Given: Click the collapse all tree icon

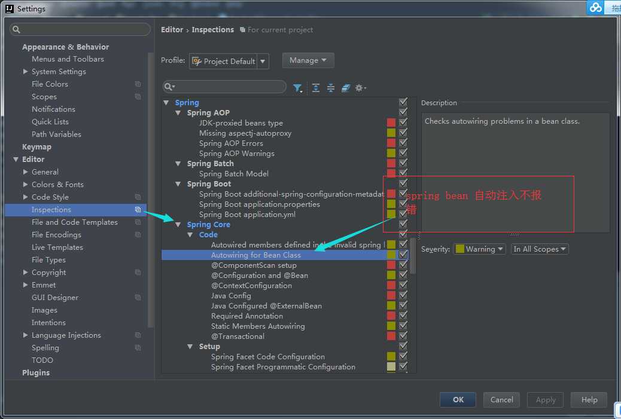Looking at the screenshot, I should pos(331,88).
